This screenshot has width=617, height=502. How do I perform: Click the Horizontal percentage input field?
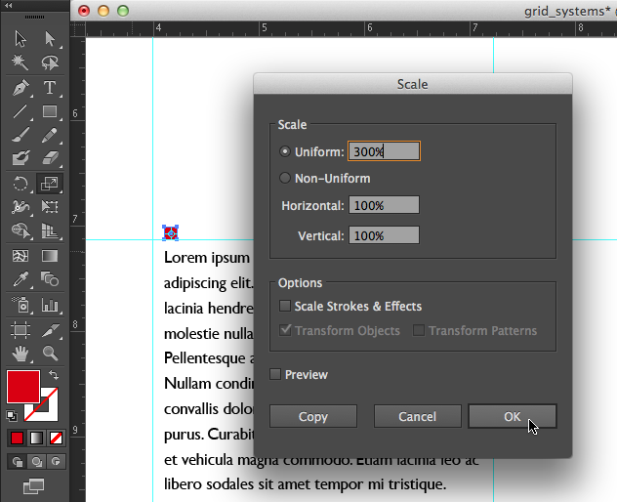tap(384, 206)
